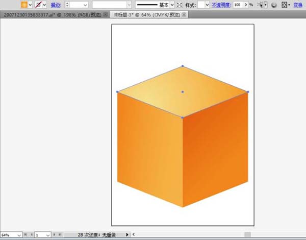Click the horizontal scrollbar left arrow
Image resolution: width=306 pixels, height=240 pixels.
[134, 234]
